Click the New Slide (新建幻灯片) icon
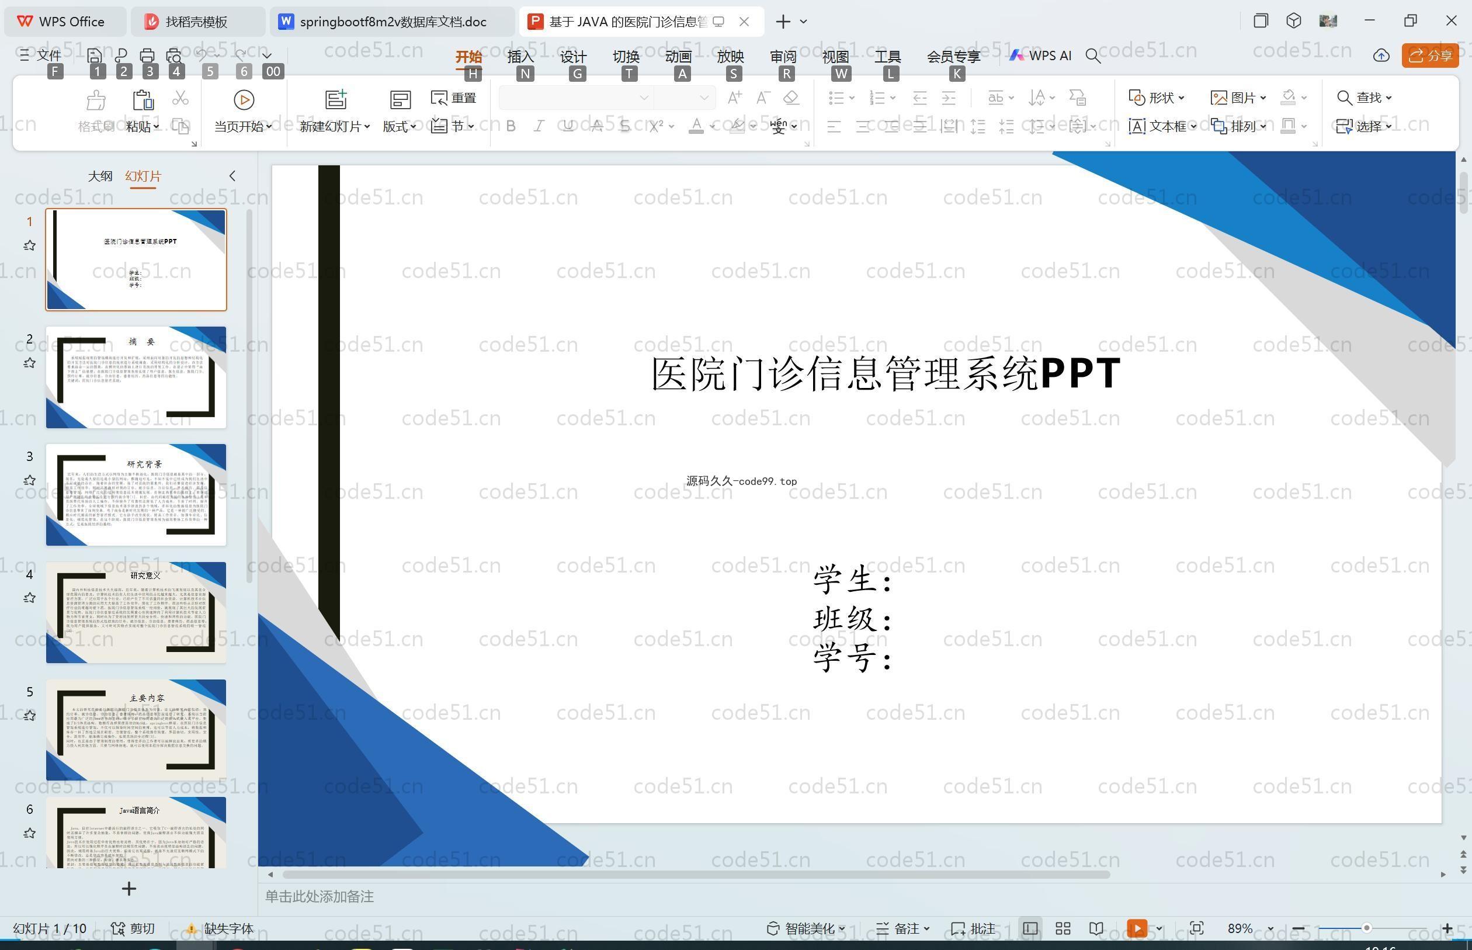 click(336, 99)
